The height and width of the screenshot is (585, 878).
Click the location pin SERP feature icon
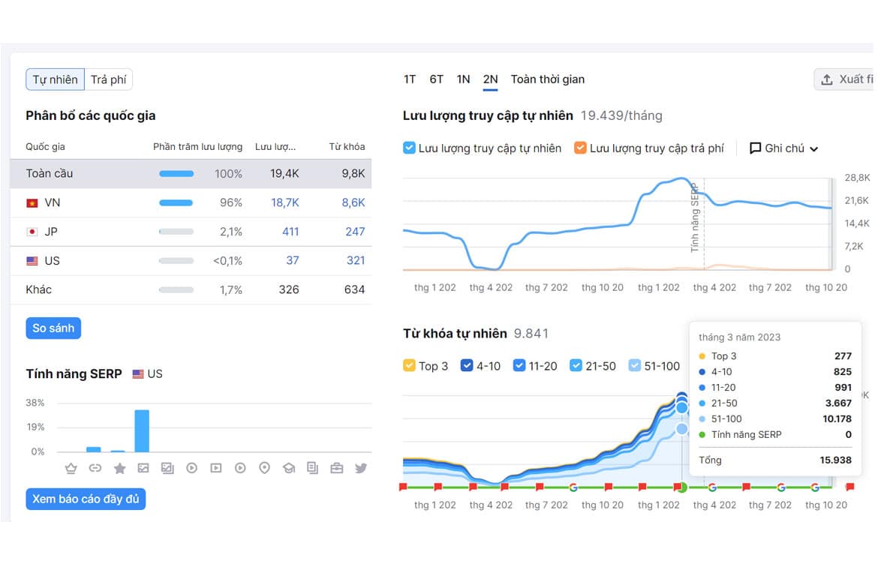pyautogui.click(x=264, y=468)
